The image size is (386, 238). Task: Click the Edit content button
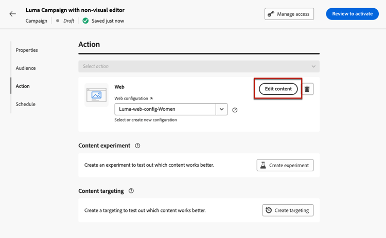click(x=278, y=89)
